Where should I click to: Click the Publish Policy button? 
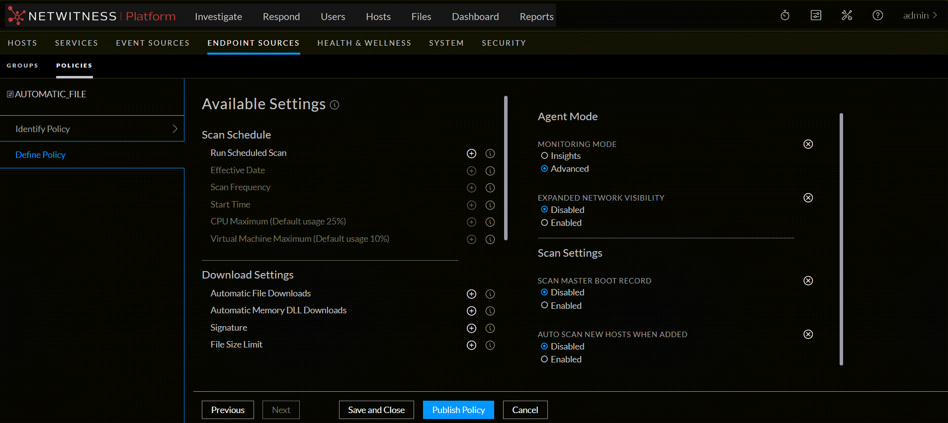[458, 410]
